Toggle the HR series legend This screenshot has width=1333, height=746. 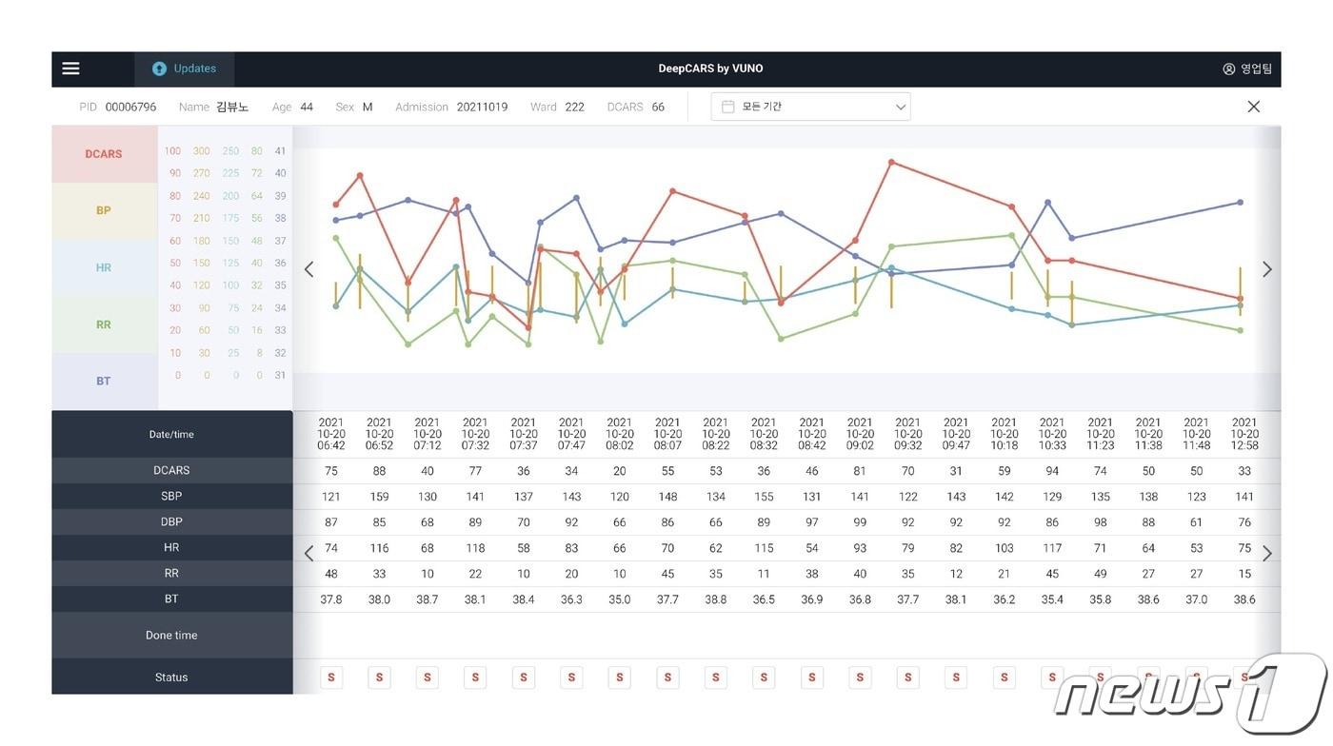pos(104,267)
